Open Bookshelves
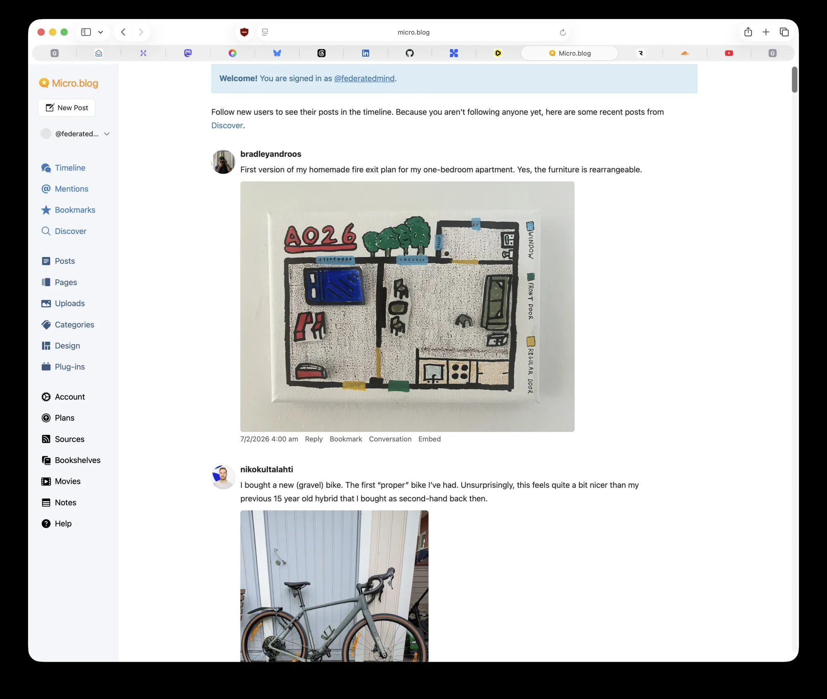Image resolution: width=827 pixels, height=699 pixels. click(x=71, y=460)
